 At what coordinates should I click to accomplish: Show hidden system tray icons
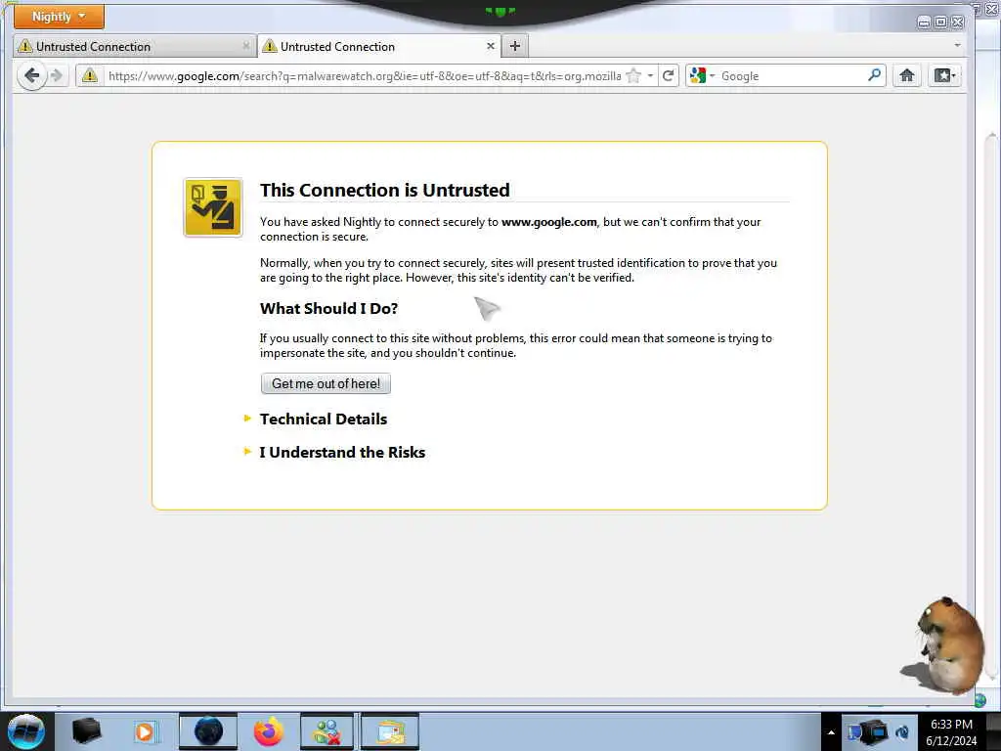(x=831, y=732)
